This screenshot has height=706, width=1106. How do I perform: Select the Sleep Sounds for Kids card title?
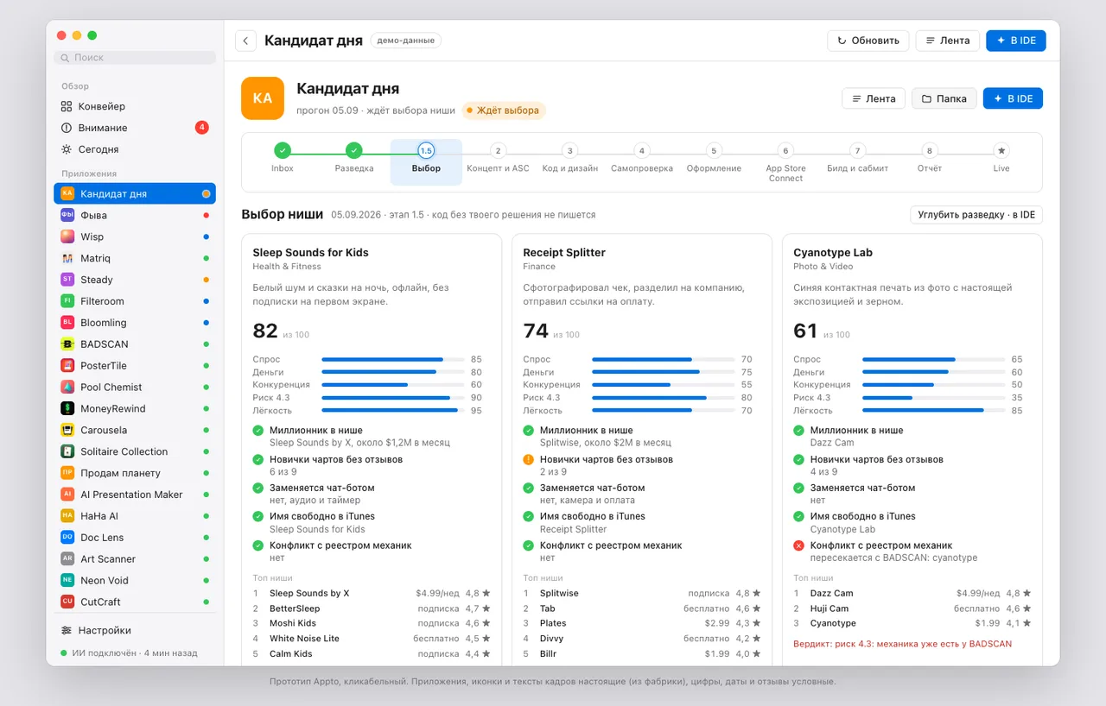(310, 253)
